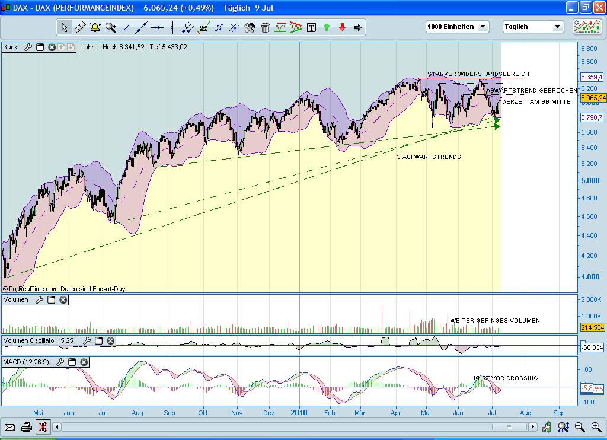The height and width of the screenshot is (440, 607).
Task: Maximize the Kurs panel
Action: tap(40, 47)
